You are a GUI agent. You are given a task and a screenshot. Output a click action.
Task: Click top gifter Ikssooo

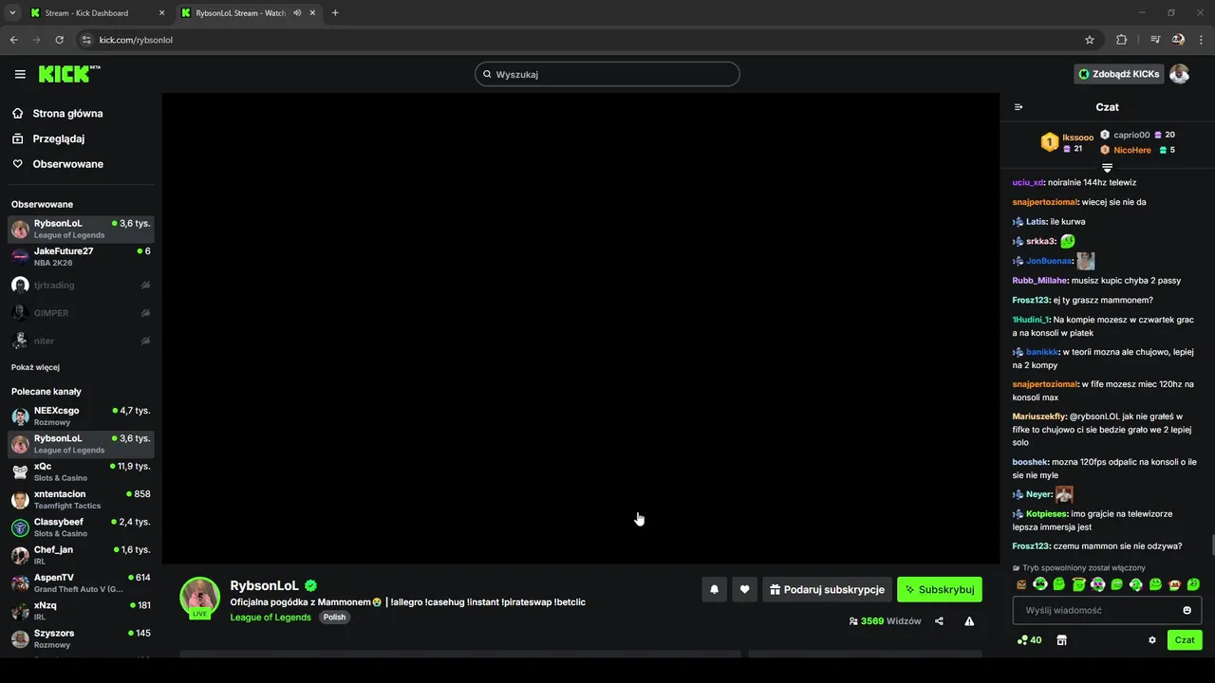[x=1078, y=138]
